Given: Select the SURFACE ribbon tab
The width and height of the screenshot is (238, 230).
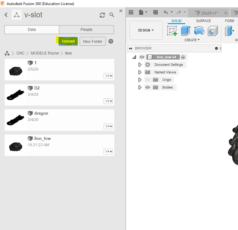Looking at the screenshot, I should 203,21.
